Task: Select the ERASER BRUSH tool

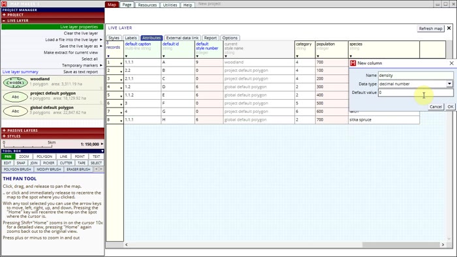Action: 78,170
